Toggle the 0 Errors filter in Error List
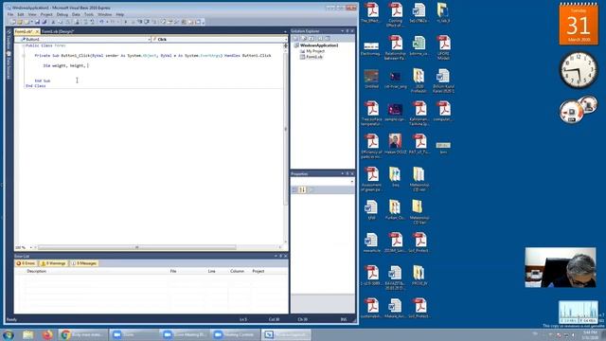Screen dimensions: 606x341 point(26,263)
